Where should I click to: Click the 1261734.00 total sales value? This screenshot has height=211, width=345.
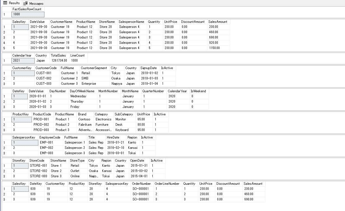click(59, 60)
